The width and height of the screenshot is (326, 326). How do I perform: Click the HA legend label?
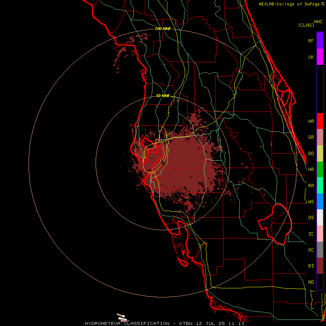[x=311, y=121]
